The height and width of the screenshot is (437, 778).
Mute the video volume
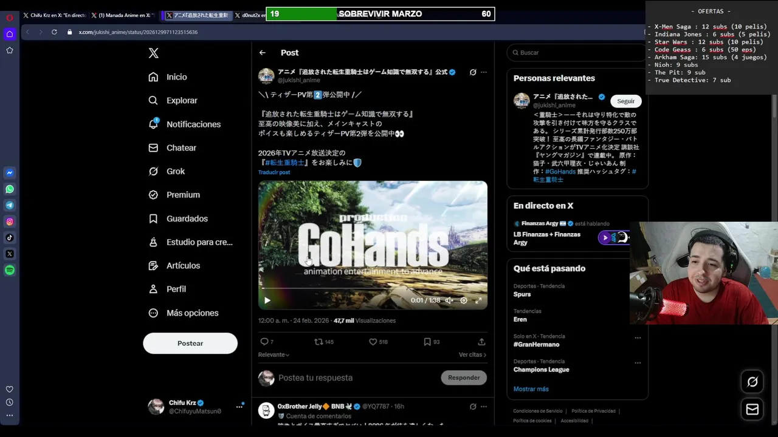(449, 300)
